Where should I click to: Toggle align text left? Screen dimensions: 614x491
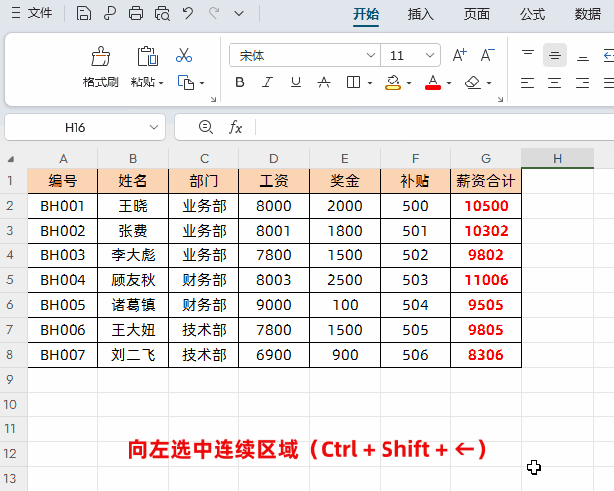coord(528,82)
